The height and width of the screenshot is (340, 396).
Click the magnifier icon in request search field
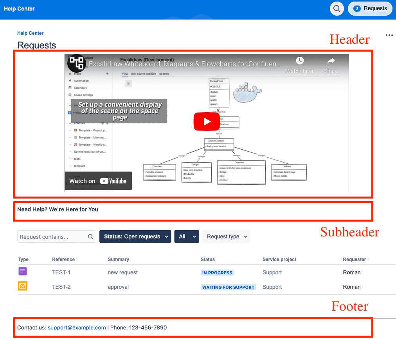(x=90, y=236)
